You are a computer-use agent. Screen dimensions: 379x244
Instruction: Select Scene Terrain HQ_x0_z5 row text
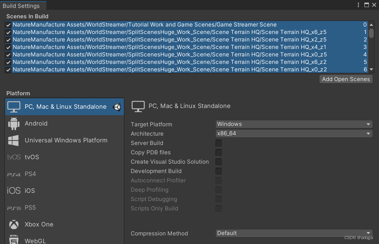170,55
